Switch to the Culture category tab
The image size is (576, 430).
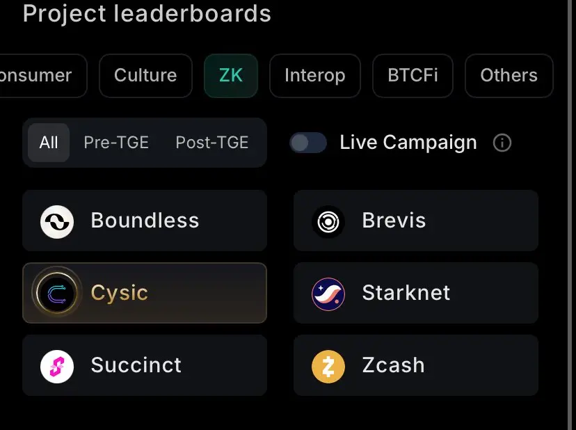coord(145,76)
